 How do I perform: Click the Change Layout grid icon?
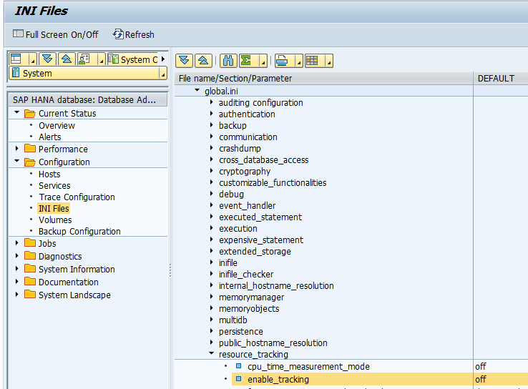(312, 60)
